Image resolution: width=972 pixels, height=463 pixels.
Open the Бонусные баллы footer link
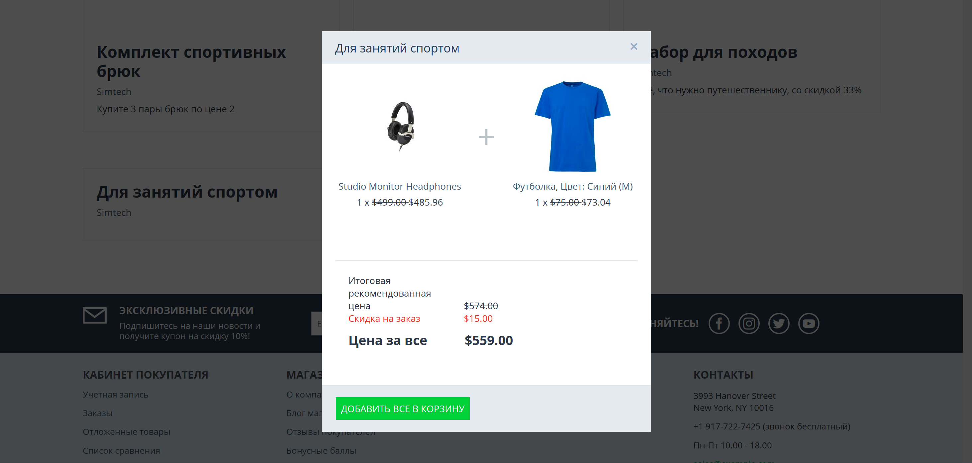pos(321,451)
